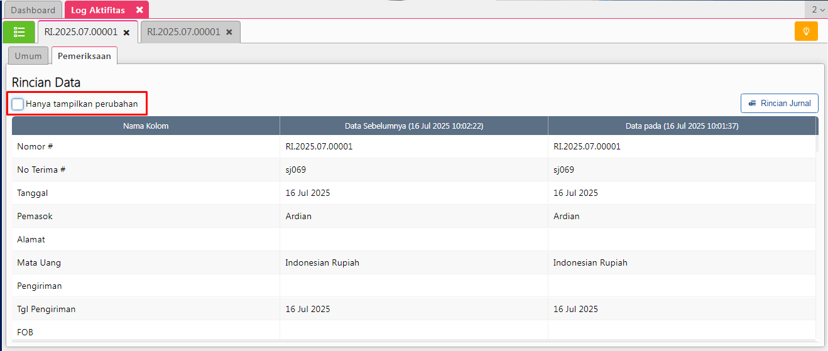Open the green list menu icon

coord(19,32)
